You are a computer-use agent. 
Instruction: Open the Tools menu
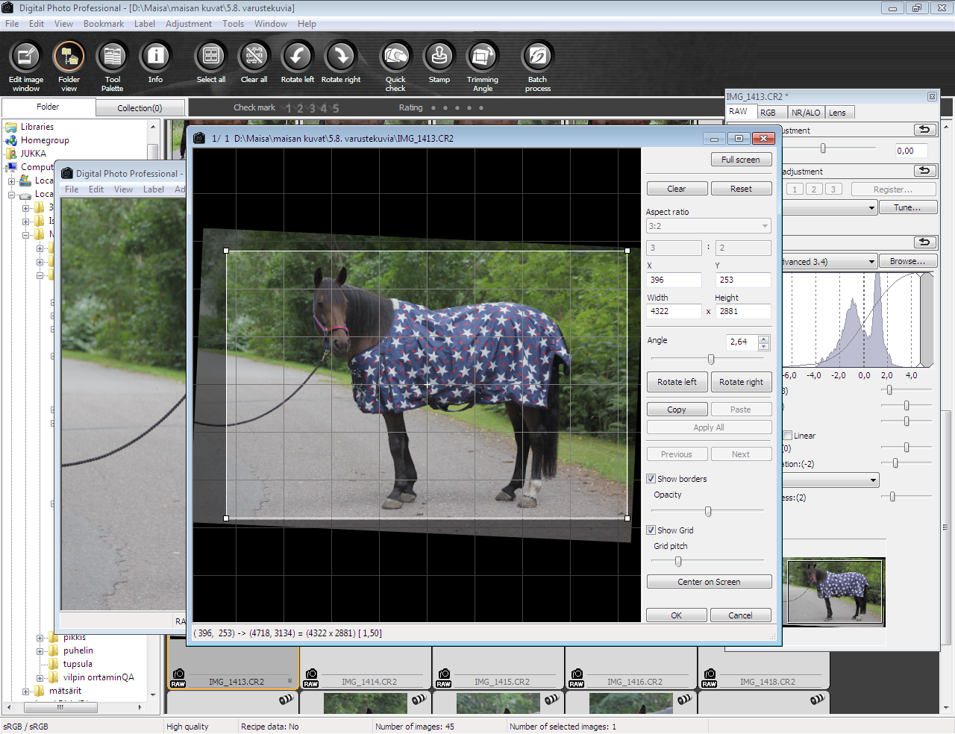click(x=233, y=24)
